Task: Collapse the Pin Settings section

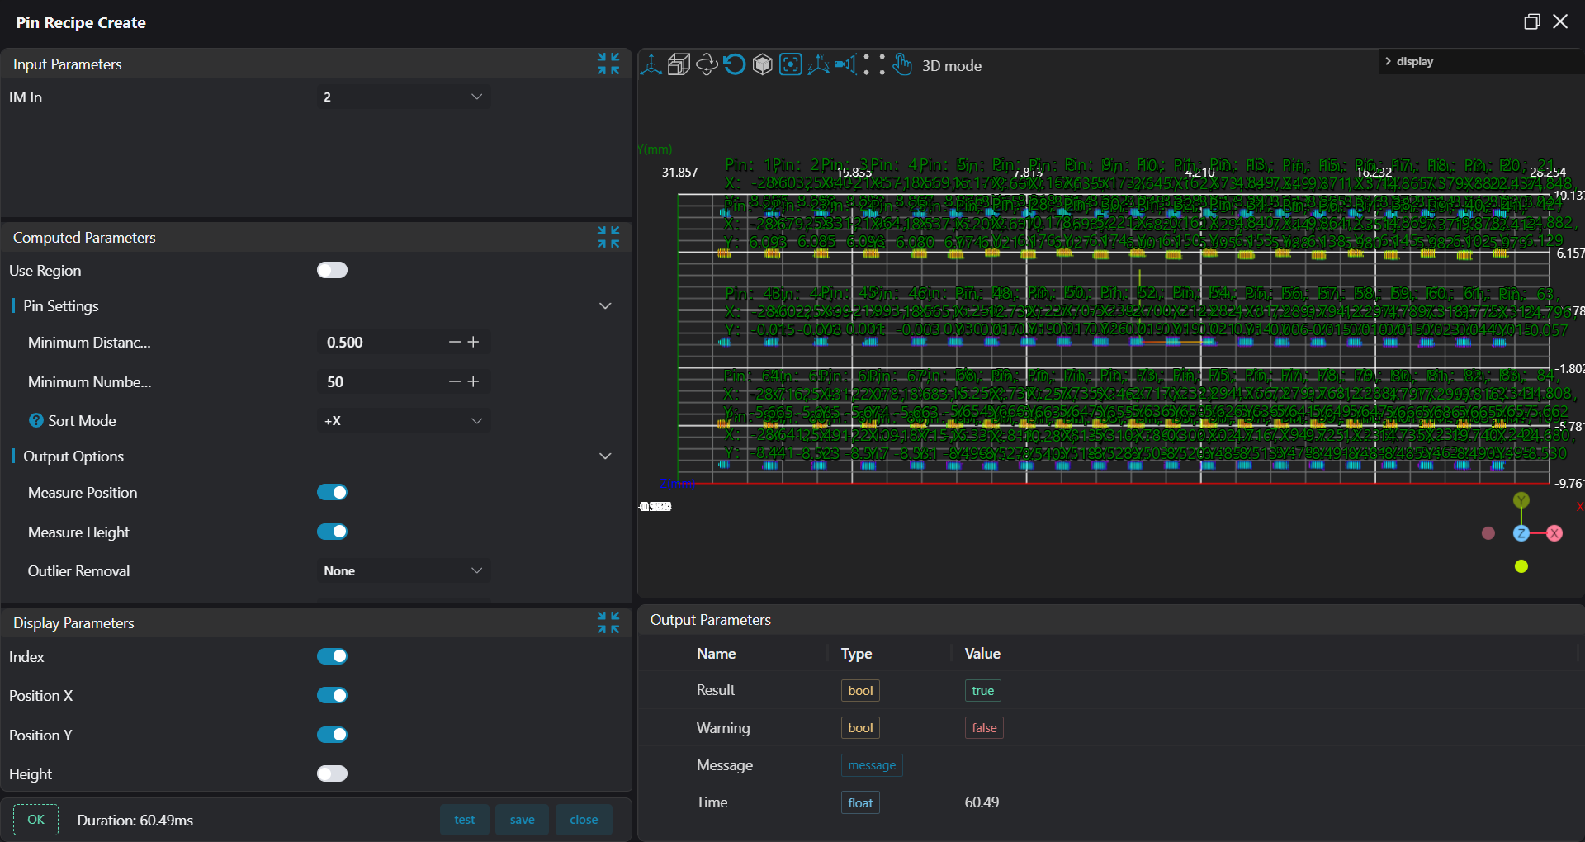Action: pyautogui.click(x=605, y=306)
